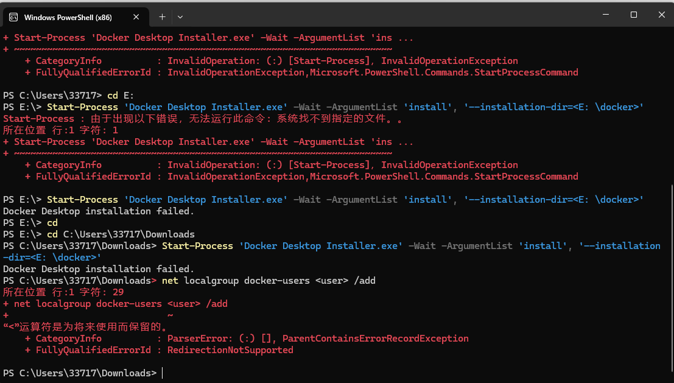Click topmost 'FullyQualifiedErrorId' StartProcessCommand line
The image size is (674, 383).
point(301,72)
